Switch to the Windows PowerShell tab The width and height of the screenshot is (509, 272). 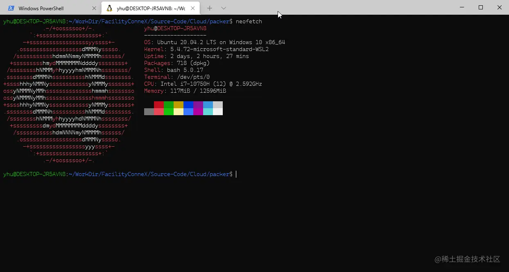pos(51,8)
